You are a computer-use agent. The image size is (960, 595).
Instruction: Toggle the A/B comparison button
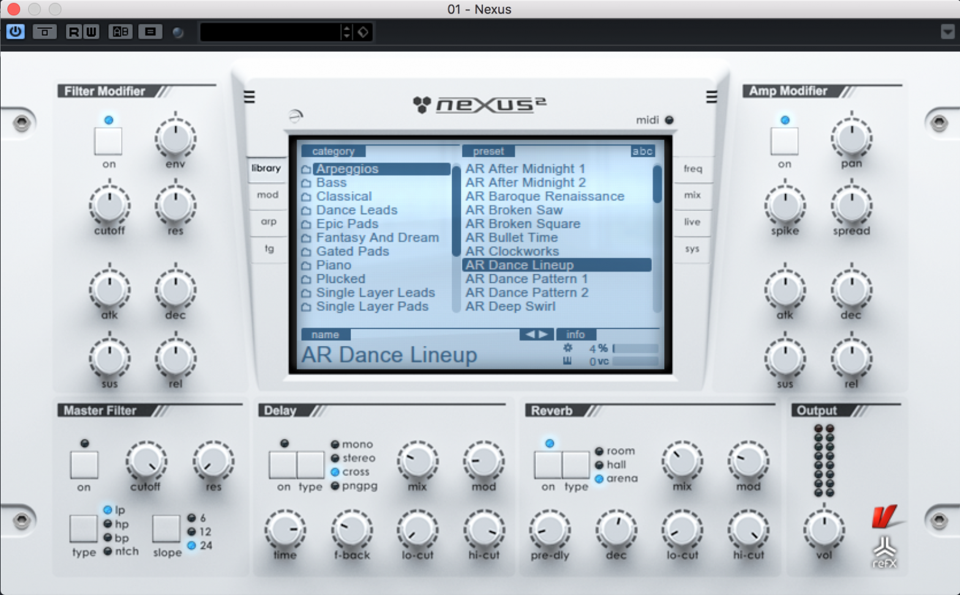click(x=121, y=32)
